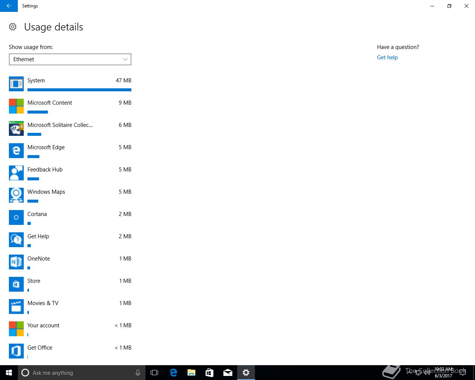Click the '47 MB' value

pos(124,81)
